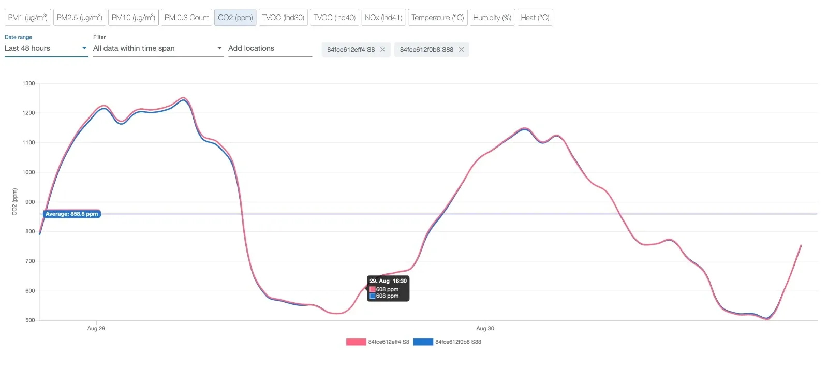Click the Last 48 hours selection text
This screenshot has width=828, height=383.
(27, 48)
